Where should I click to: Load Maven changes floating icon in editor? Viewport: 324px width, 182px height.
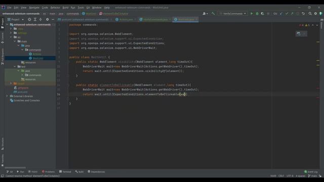pyautogui.click(x=298, y=34)
